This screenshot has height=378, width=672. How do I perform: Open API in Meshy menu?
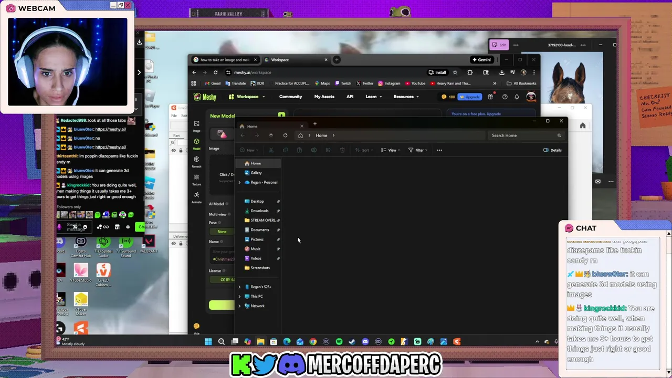(x=350, y=97)
